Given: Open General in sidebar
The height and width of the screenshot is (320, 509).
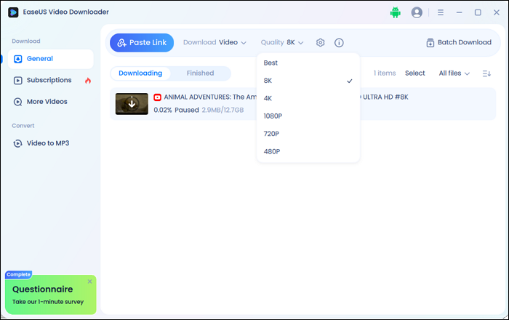Looking at the screenshot, I should [x=51, y=59].
